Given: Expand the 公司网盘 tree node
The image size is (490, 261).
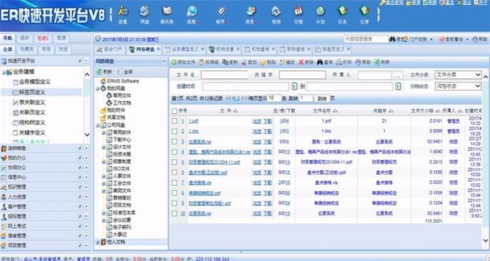Looking at the screenshot, I should pyautogui.click(x=97, y=125).
